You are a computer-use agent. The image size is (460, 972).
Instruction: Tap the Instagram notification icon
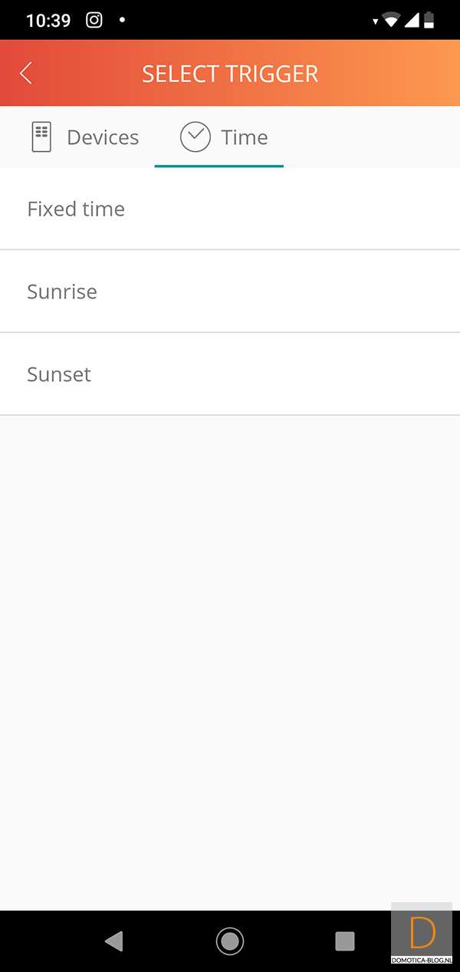[94, 20]
